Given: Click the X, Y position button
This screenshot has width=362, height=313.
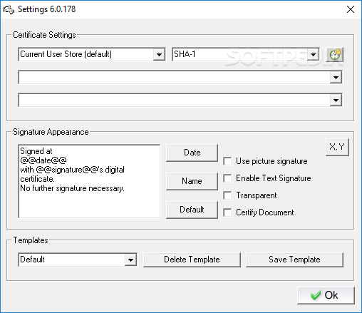Looking at the screenshot, I should click(x=337, y=147).
